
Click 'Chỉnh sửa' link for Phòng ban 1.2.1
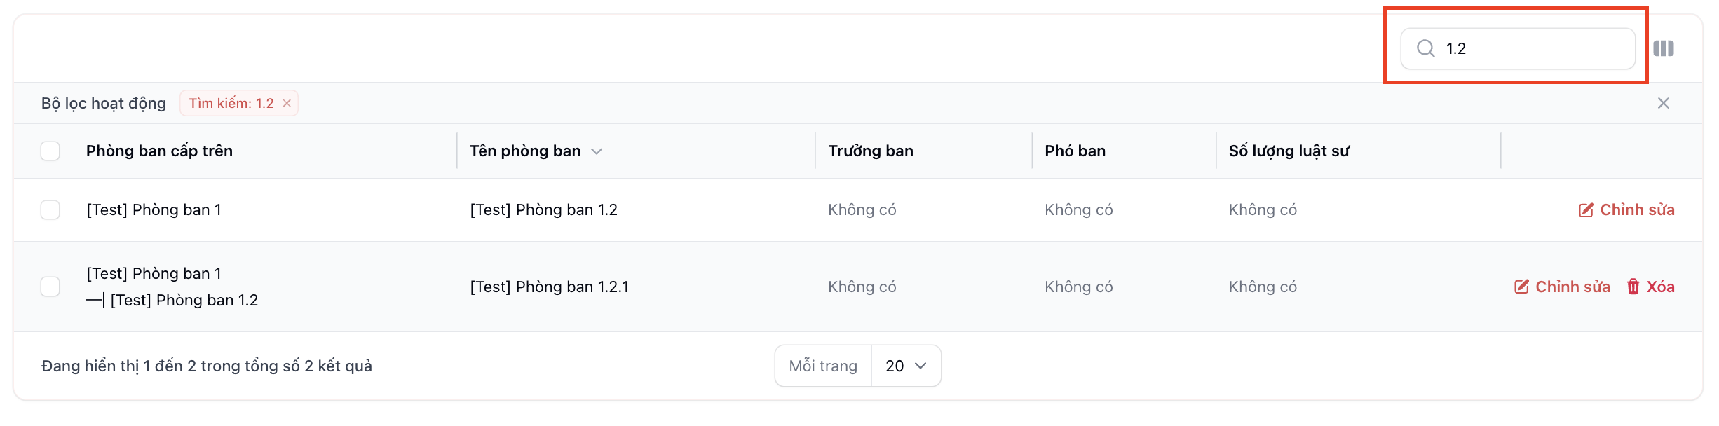(1572, 287)
